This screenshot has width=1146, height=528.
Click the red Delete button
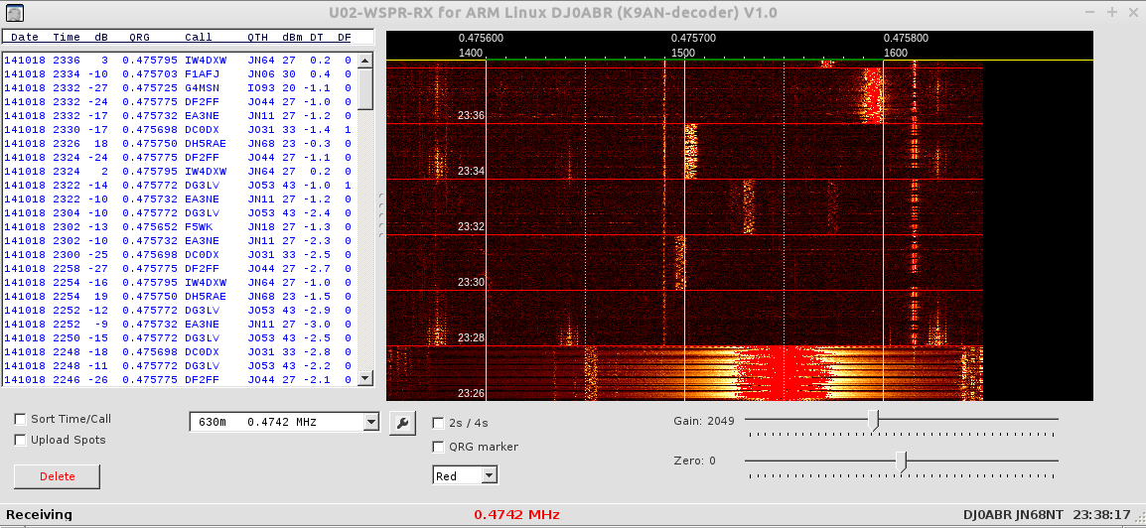[x=57, y=476]
